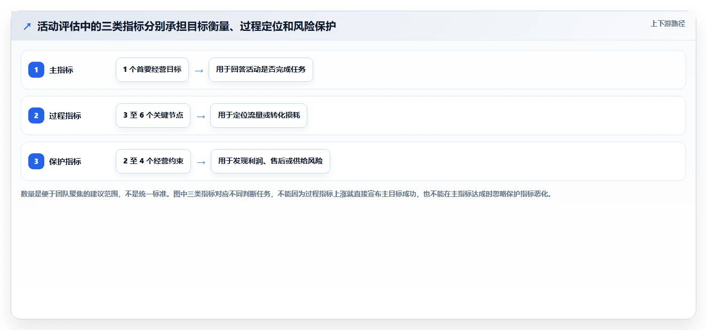Click the 保护指标 label
This screenshot has width=707, height=330.
tap(65, 161)
